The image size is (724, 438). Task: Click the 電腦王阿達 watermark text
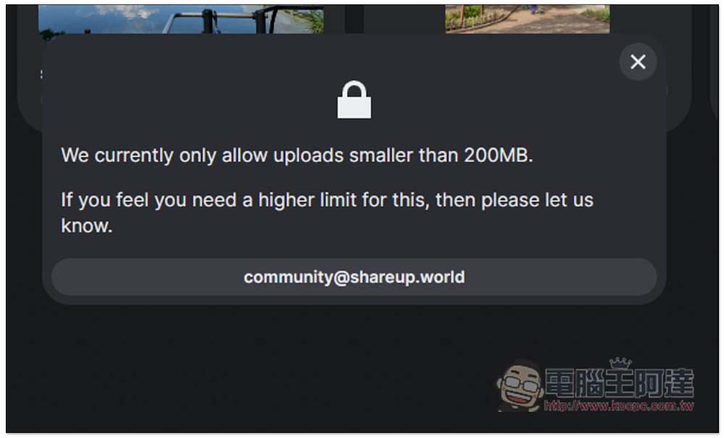[620, 383]
